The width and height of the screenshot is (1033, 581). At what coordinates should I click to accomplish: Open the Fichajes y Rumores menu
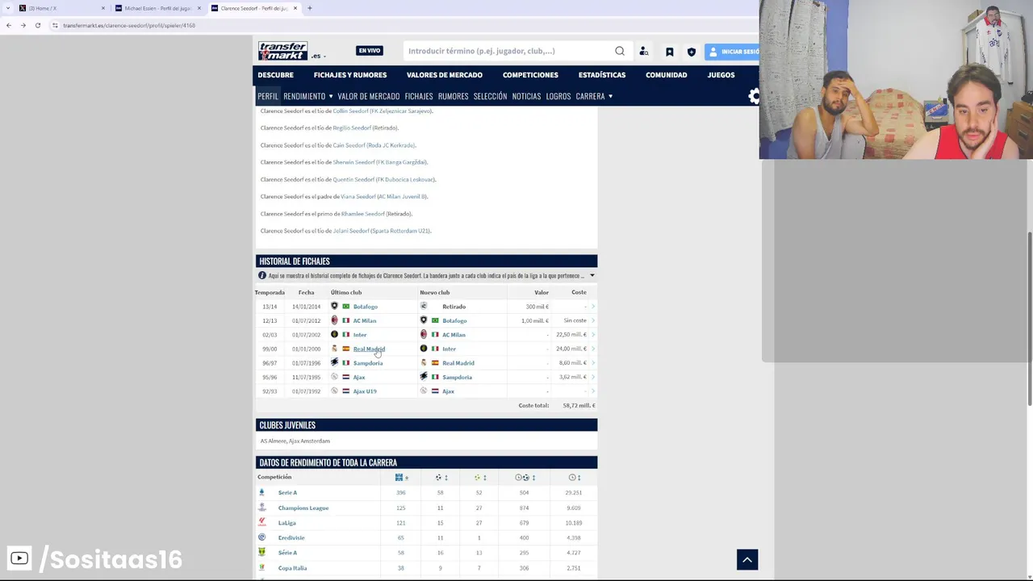(350, 75)
